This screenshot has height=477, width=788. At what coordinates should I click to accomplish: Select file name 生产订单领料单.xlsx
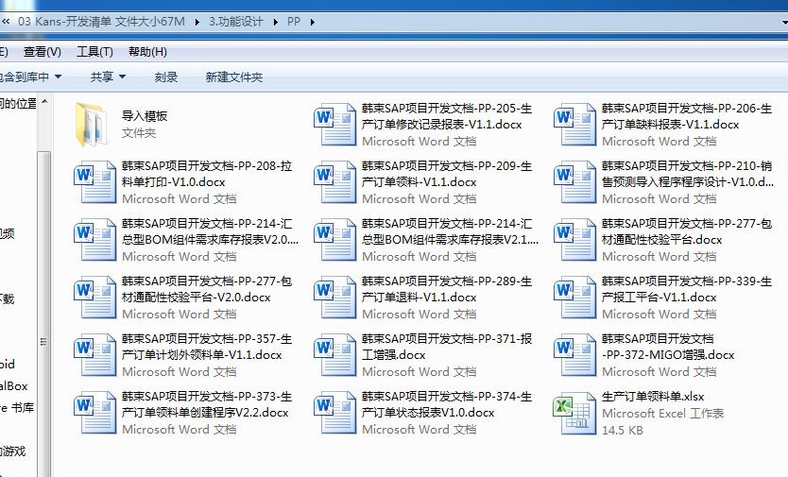point(653,397)
